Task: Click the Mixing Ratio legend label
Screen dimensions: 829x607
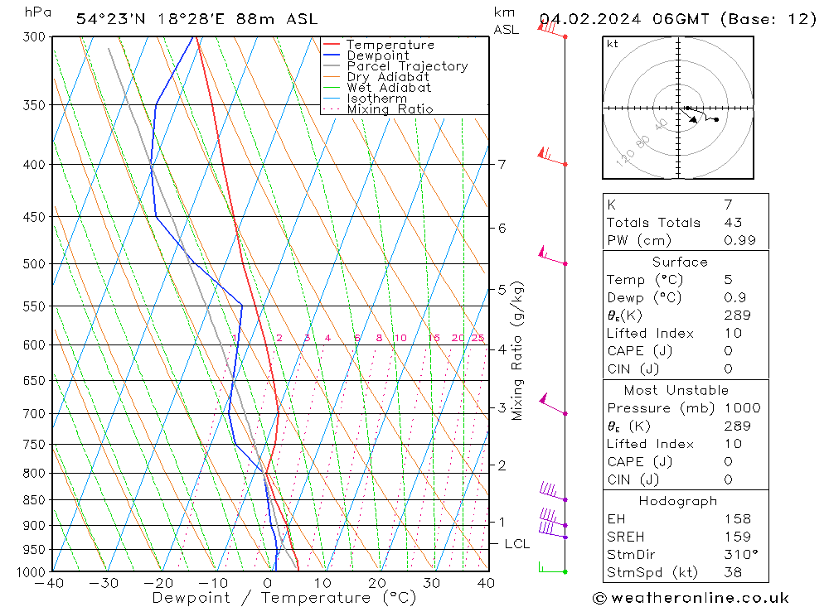Action: tap(390, 109)
